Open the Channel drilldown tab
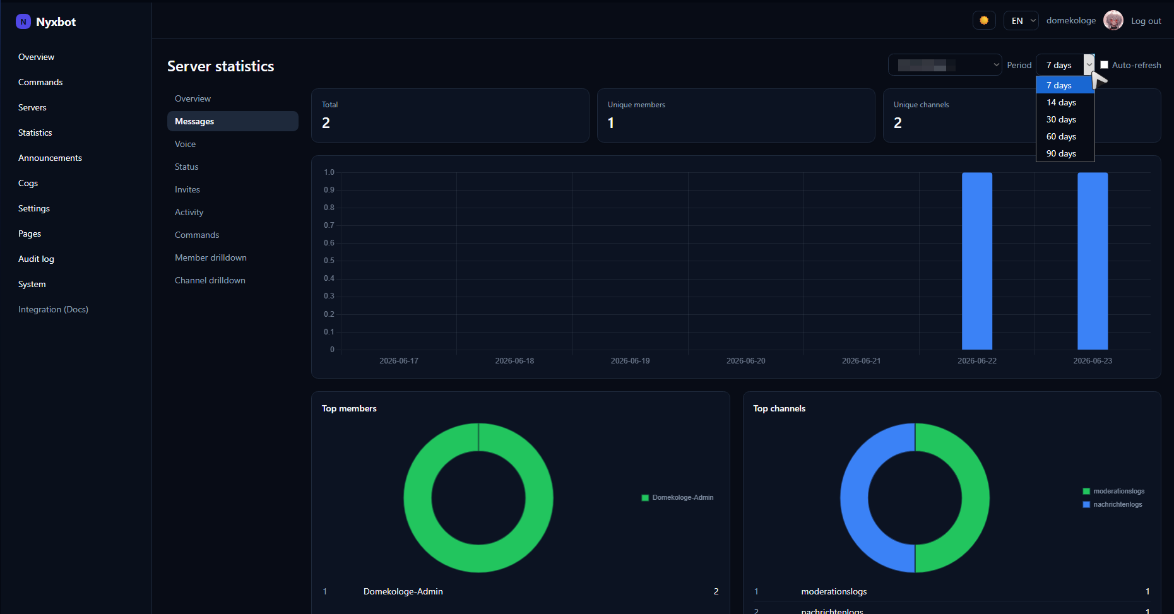 232,280
